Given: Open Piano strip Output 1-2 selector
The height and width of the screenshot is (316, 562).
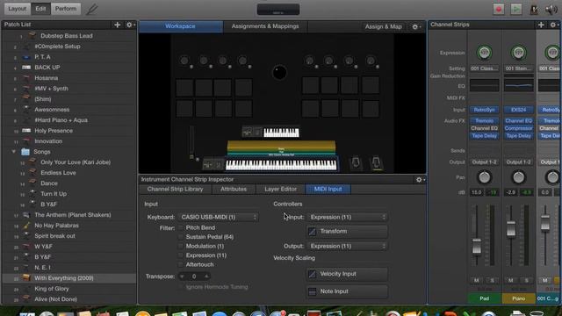Looking at the screenshot, I should pos(518,162).
